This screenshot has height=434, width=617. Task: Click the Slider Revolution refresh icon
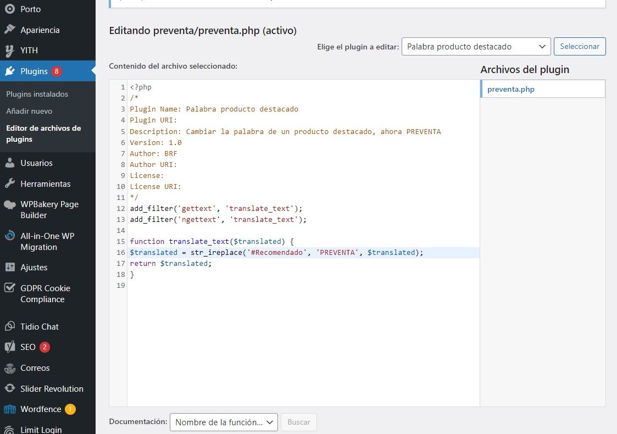(10, 388)
